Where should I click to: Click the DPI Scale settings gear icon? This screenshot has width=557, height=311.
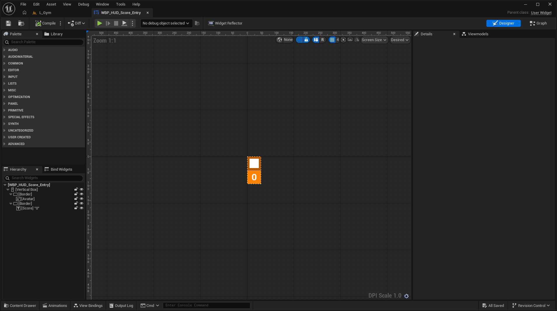coord(406,296)
